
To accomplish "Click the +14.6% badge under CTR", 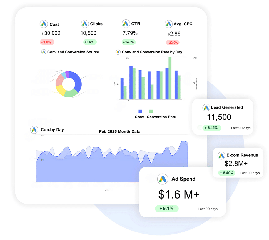I will 129,42.
